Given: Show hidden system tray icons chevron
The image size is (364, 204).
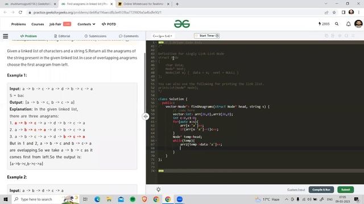Looking at the screenshot, I should click(x=287, y=199).
